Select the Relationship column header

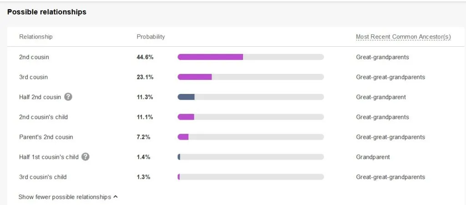(x=35, y=37)
